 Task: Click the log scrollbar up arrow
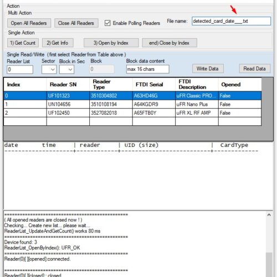[x=269, y=215]
